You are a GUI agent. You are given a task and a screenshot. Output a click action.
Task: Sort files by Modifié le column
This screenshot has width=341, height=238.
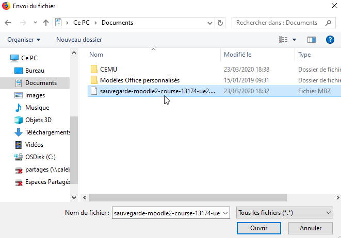237,54
